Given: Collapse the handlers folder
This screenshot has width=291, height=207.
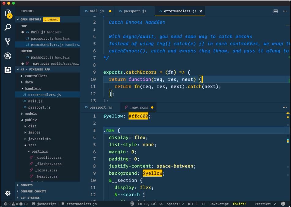Looking at the screenshot, I should (33, 88).
